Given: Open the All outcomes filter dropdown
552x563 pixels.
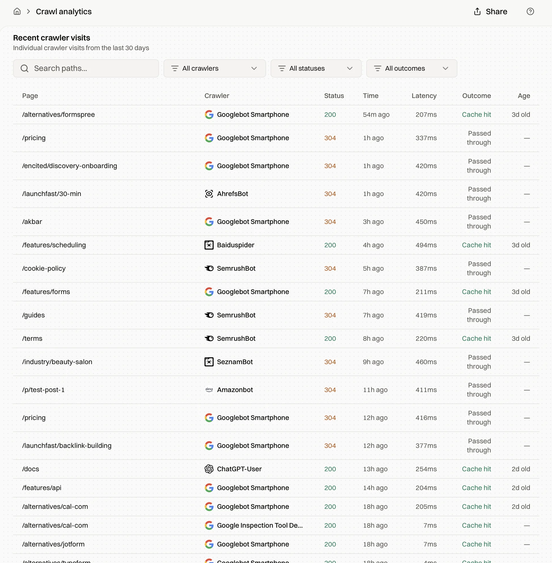Looking at the screenshot, I should 411,68.
